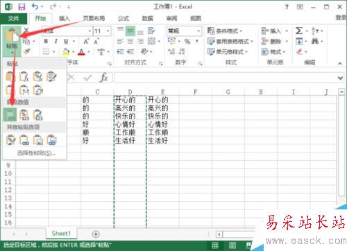Click the Cut scissors icon

click(x=26, y=30)
